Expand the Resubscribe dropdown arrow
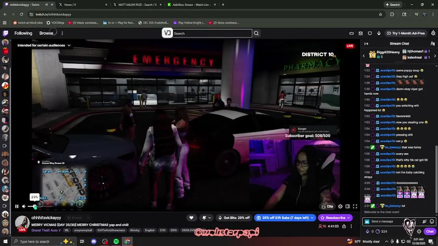The image size is (438, 246). click(349, 218)
